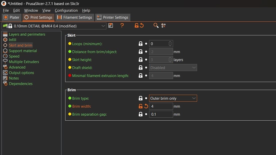Click the Advanced gears icon

click(x=5, y=67)
